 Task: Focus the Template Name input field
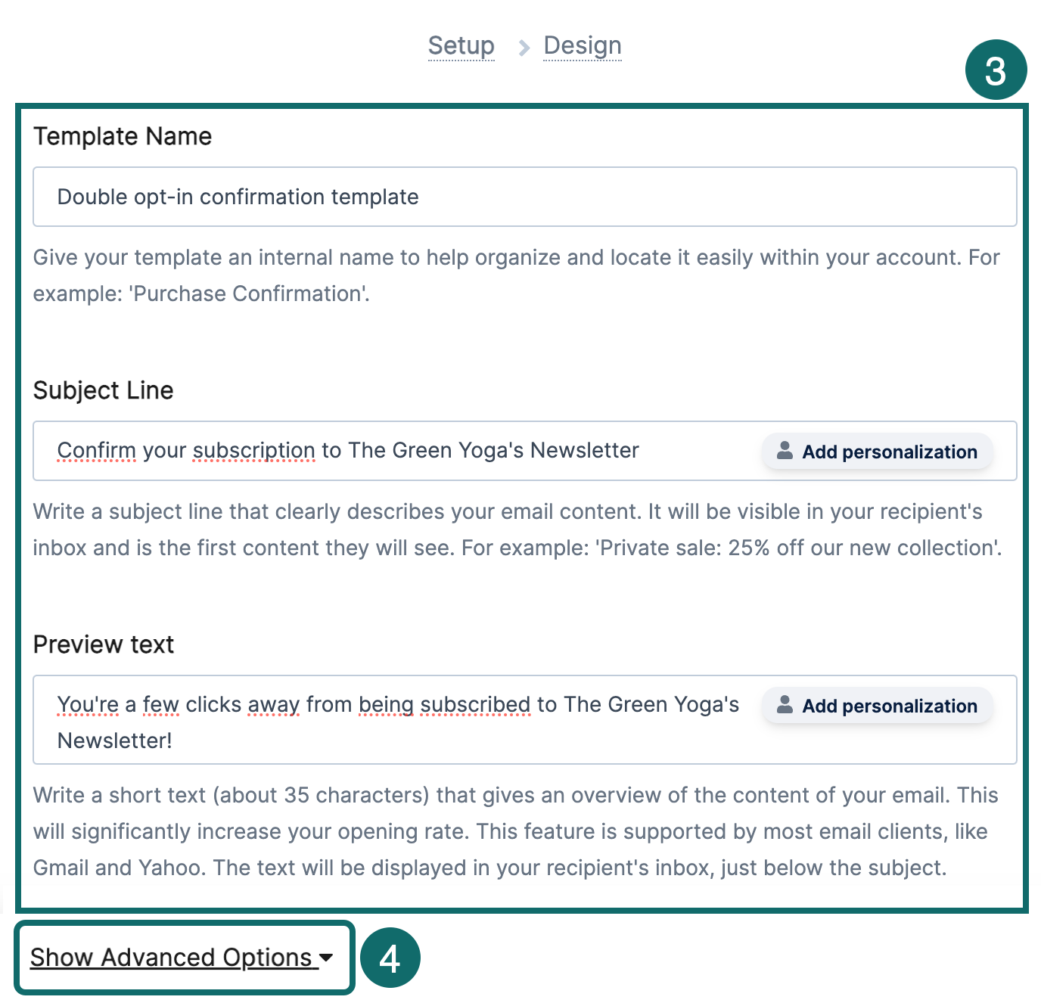[x=524, y=197]
